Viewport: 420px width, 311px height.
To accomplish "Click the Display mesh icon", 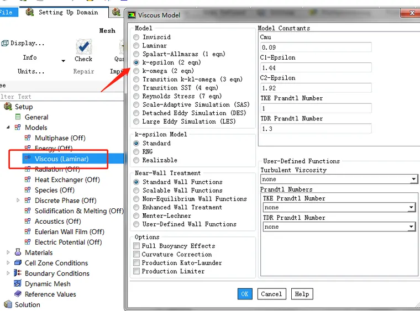I will [5, 43].
